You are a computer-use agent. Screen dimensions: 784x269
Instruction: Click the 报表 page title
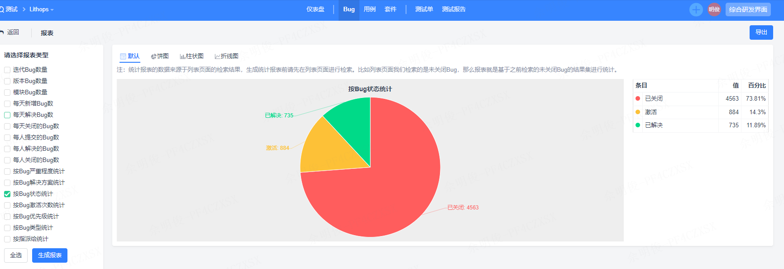pos(47,33)
